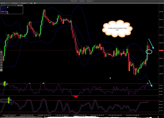Click the BB Middle legend entry
The width and height of the screenshot is (164, 118).
click(x=4, y=9)
